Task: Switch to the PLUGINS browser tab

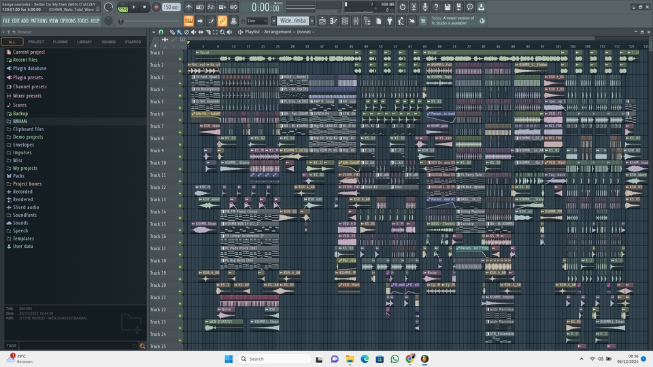Action: [x=61, y=41]
